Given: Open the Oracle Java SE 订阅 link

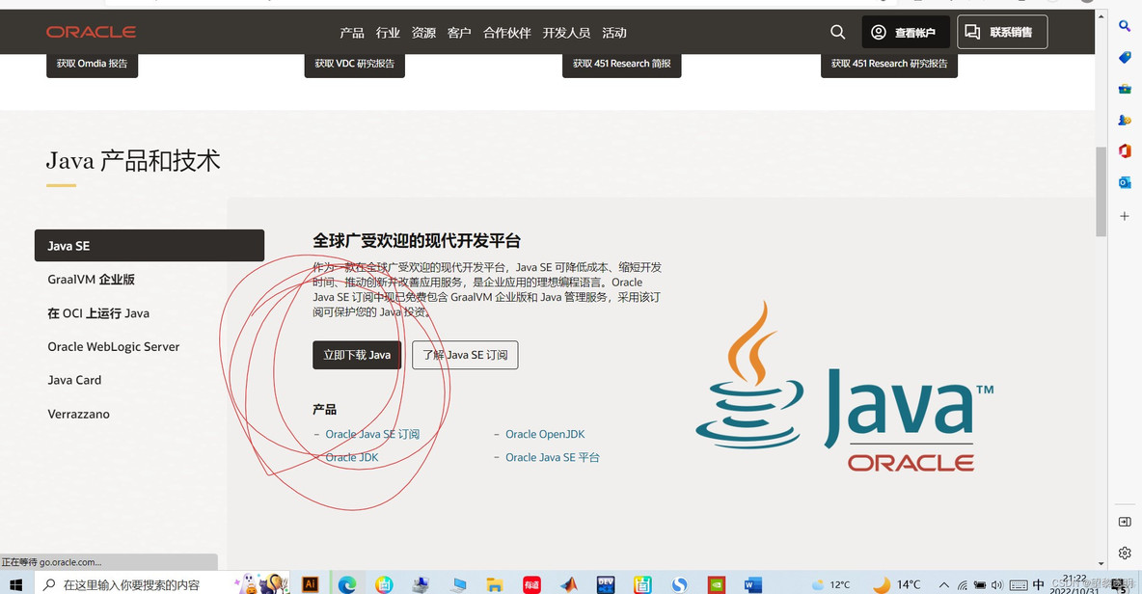Looking at the screenshot, I should [x=372, y=434].
